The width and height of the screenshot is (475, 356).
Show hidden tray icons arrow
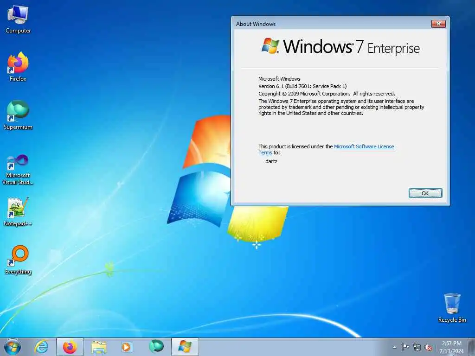394,347
